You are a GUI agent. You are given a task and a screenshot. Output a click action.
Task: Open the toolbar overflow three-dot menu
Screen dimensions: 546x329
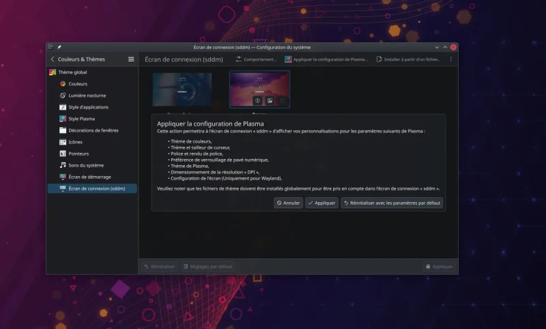[x=451, y=59]
